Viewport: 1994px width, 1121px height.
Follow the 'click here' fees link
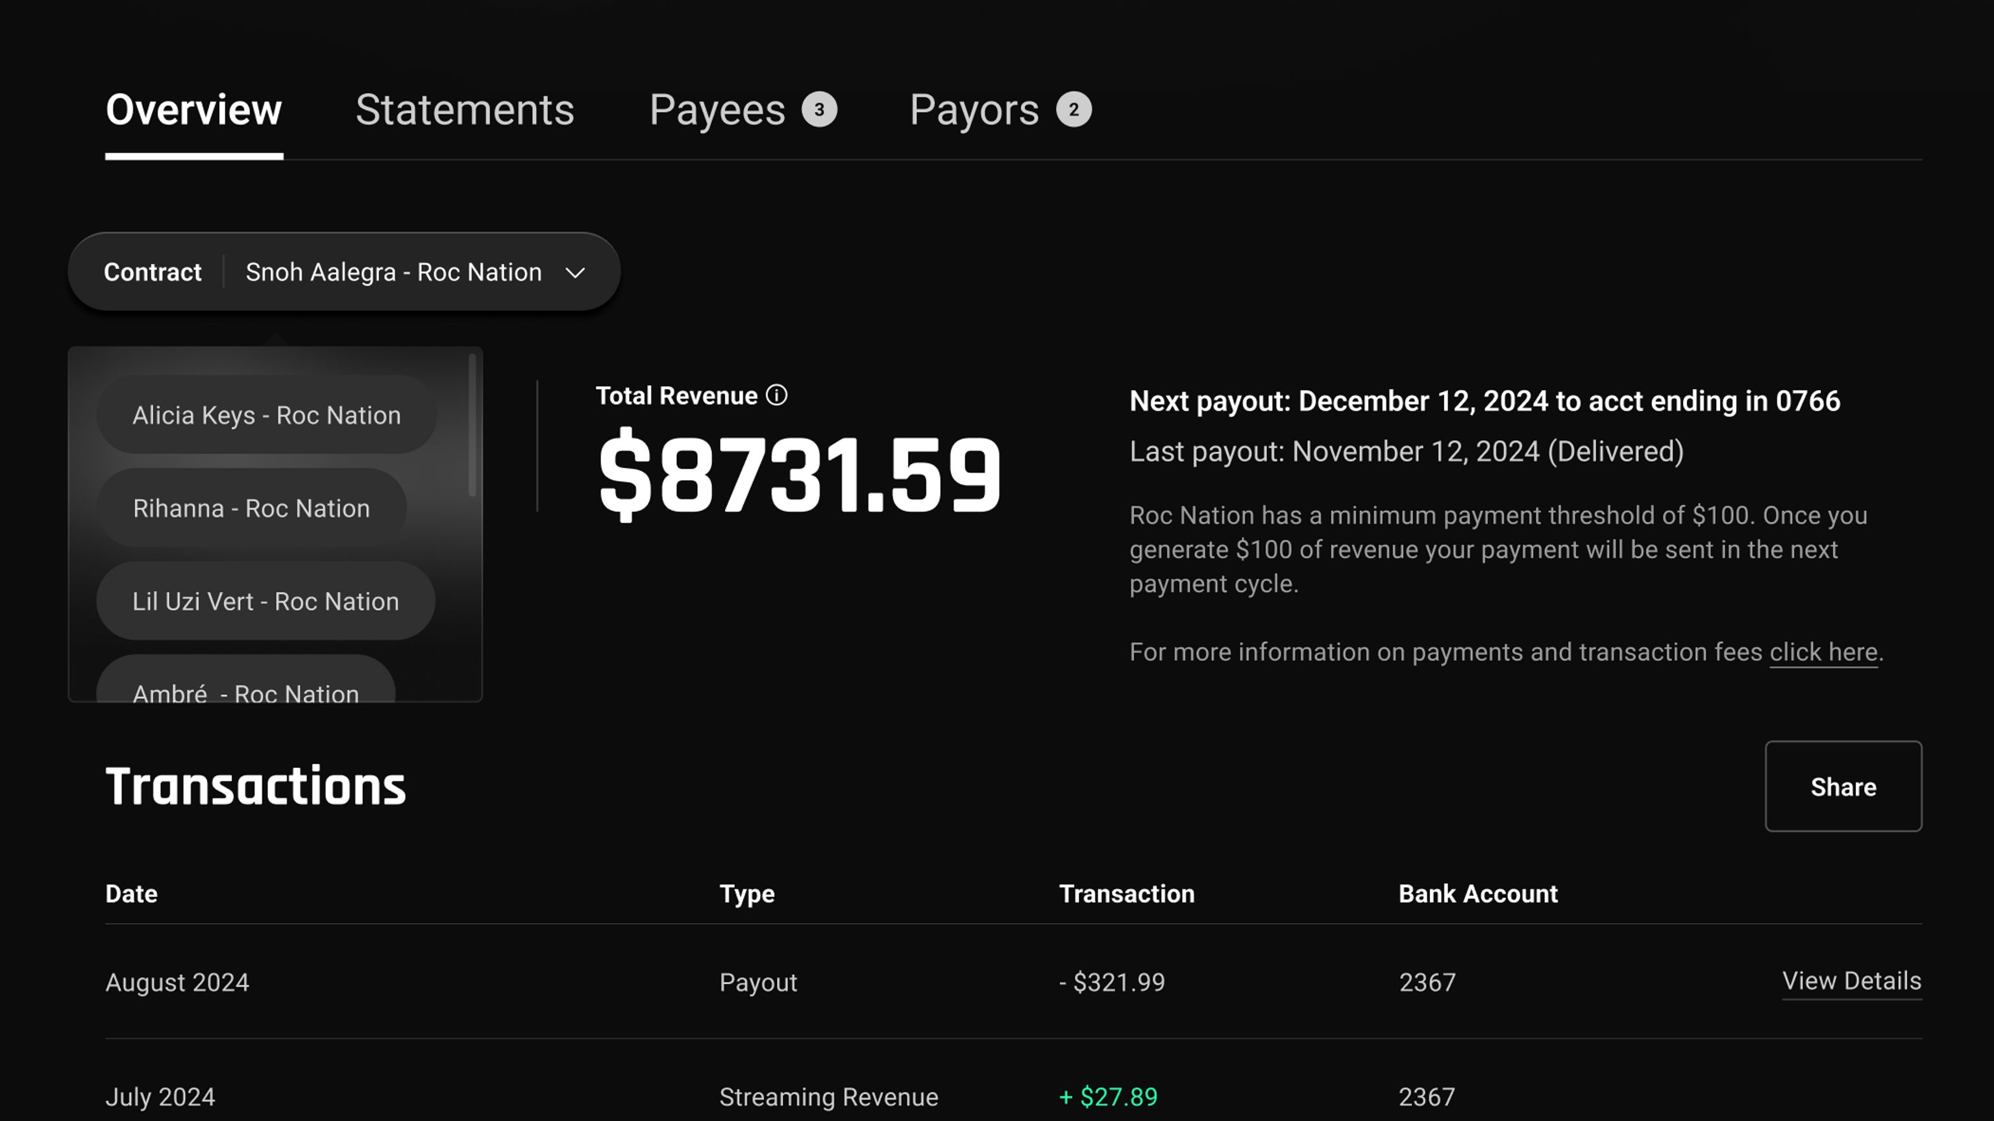tap(1823, 652)
